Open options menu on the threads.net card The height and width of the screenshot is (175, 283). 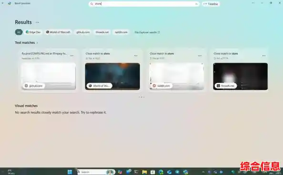(263, 56)
